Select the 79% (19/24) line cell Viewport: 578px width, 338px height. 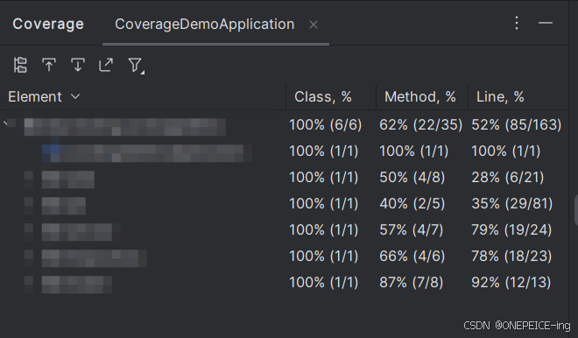[x=511, y=230]
